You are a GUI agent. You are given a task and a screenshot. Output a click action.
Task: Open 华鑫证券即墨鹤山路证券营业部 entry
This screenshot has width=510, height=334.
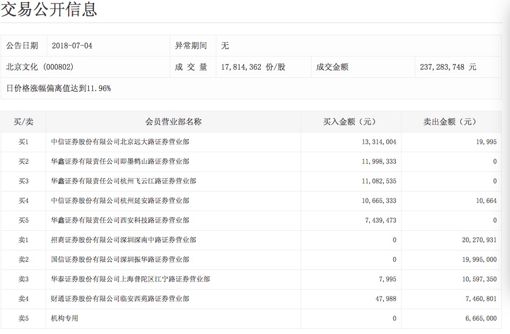pos(120,162)
